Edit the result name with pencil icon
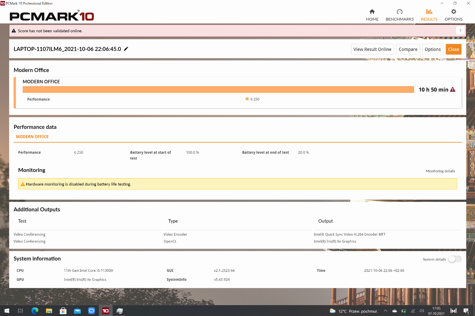 126,49
